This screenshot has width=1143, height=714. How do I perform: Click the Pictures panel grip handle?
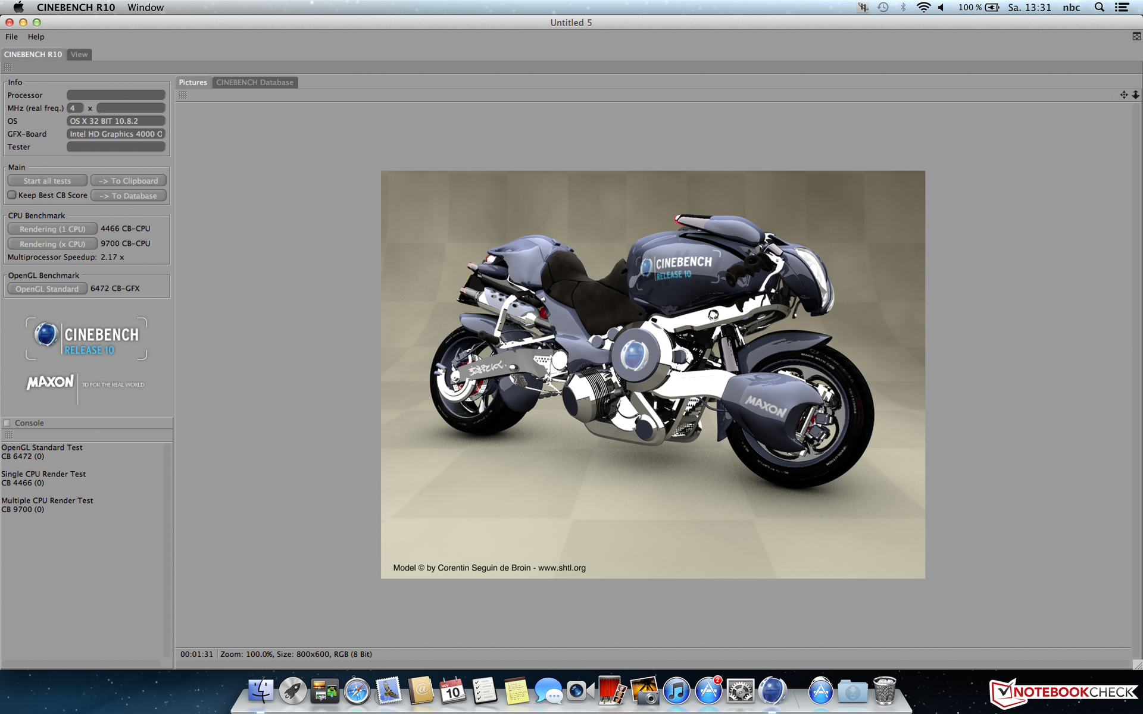coord(183,95)
